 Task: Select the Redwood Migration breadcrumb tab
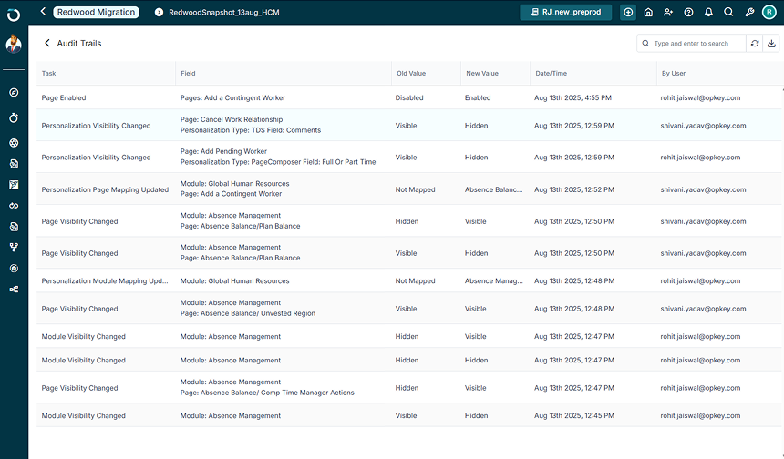click(96, 12)
